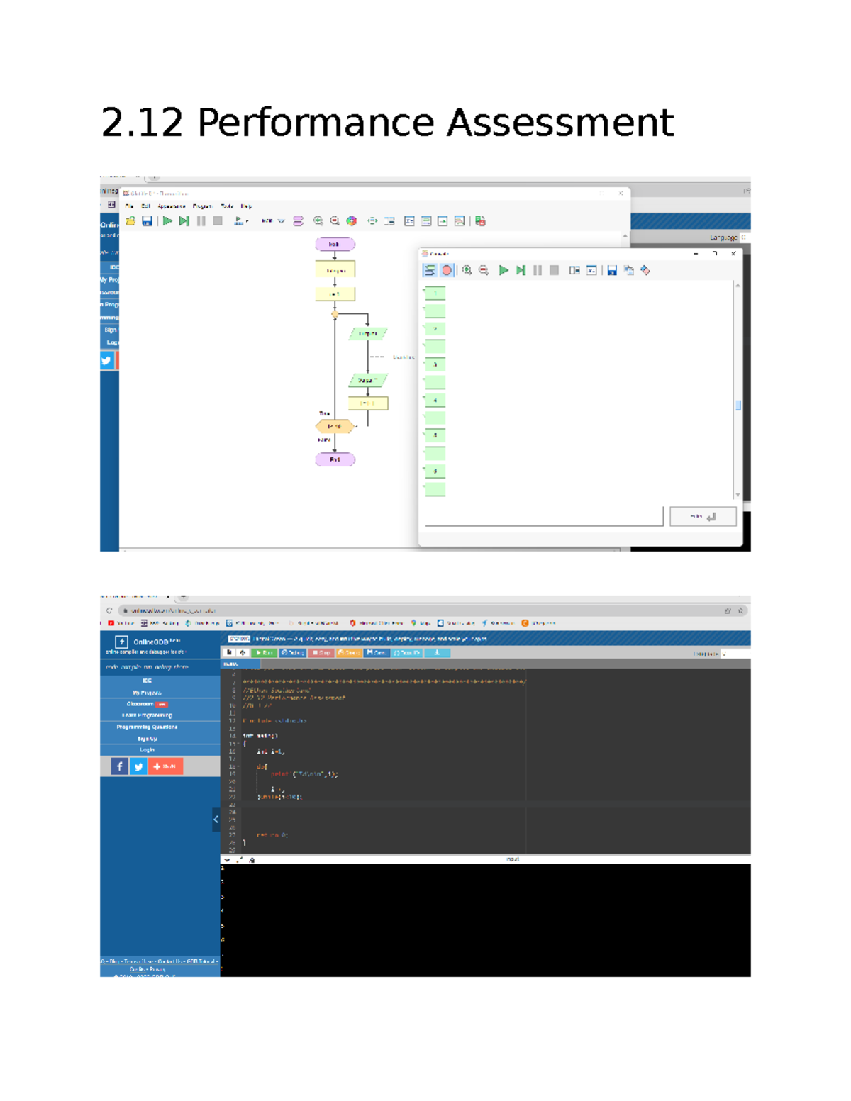Open the chart color theme wheel

click(351, 221)
